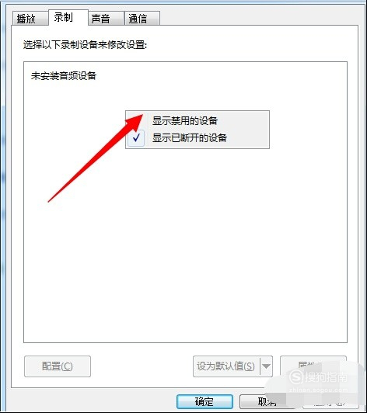Click the 未安装音频设备 message
Image resolution: width=367 pixels, height=413 pixels.
point(64,76)
